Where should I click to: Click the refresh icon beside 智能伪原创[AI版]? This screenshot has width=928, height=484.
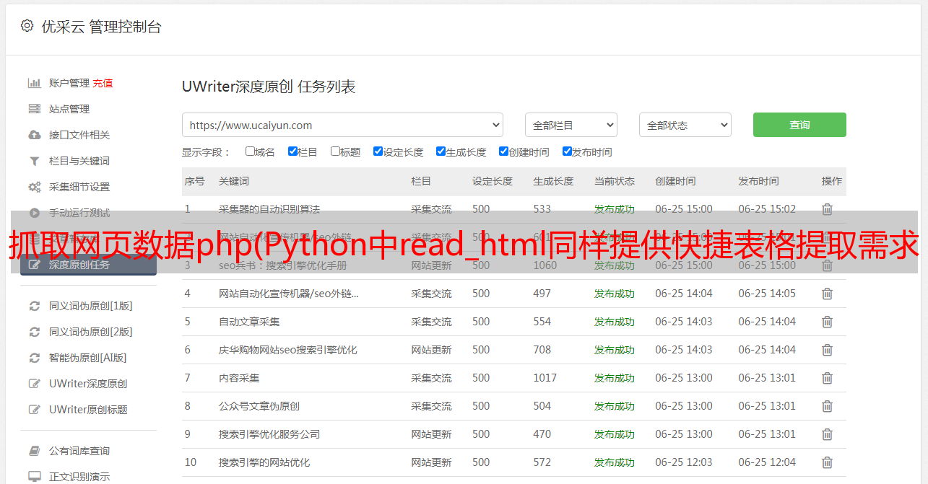(x=34, y=358)
